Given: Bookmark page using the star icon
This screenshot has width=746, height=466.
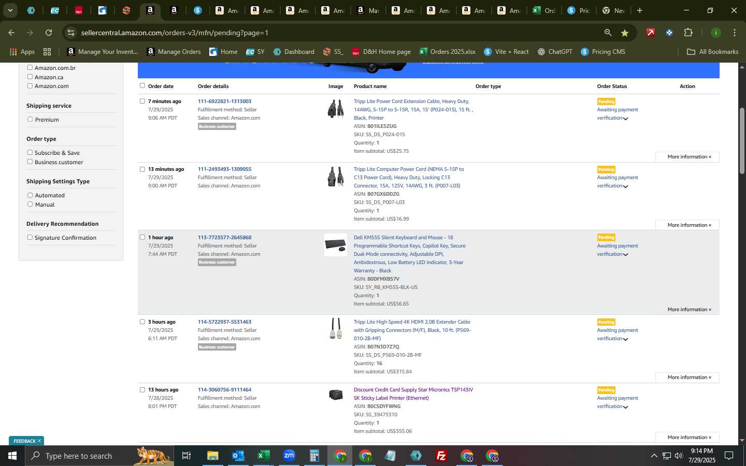Looking at the screenshot, I should click(x=625, y=33).
